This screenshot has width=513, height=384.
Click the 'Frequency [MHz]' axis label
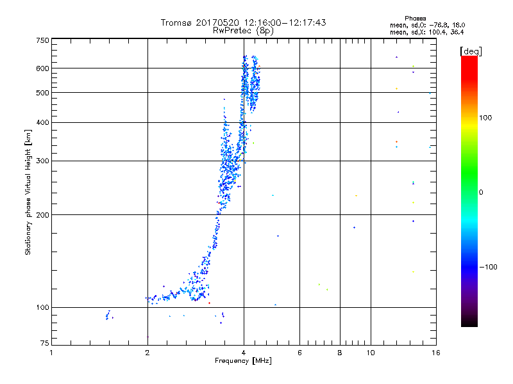click(243, 361)
